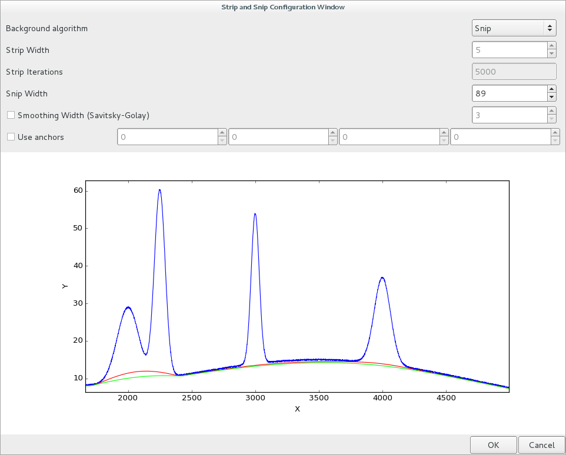
Task: Click the blue peak at X 3000
Action: pos(255,215)
